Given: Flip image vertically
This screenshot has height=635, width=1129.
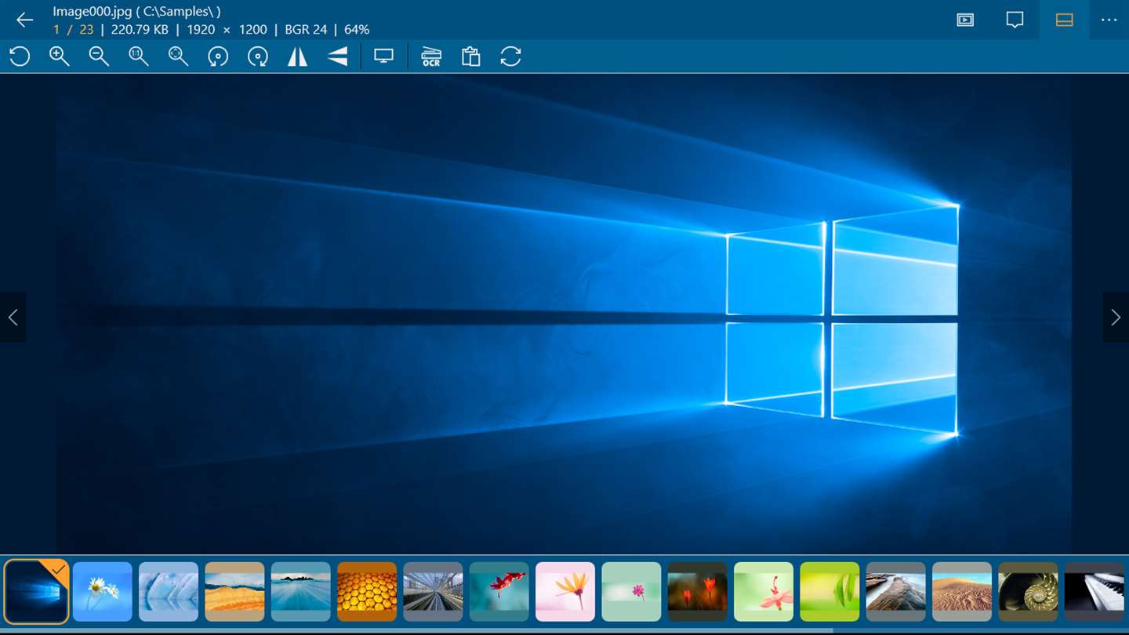Looking at the screenshot, I should [337, 56].
